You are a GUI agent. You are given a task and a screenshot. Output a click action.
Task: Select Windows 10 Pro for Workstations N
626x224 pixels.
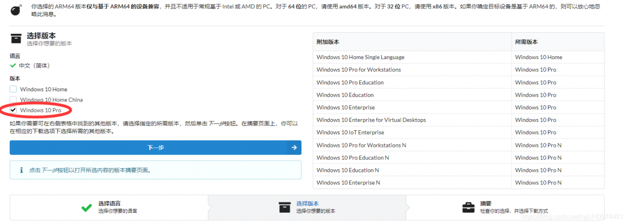tap(412, 145)
